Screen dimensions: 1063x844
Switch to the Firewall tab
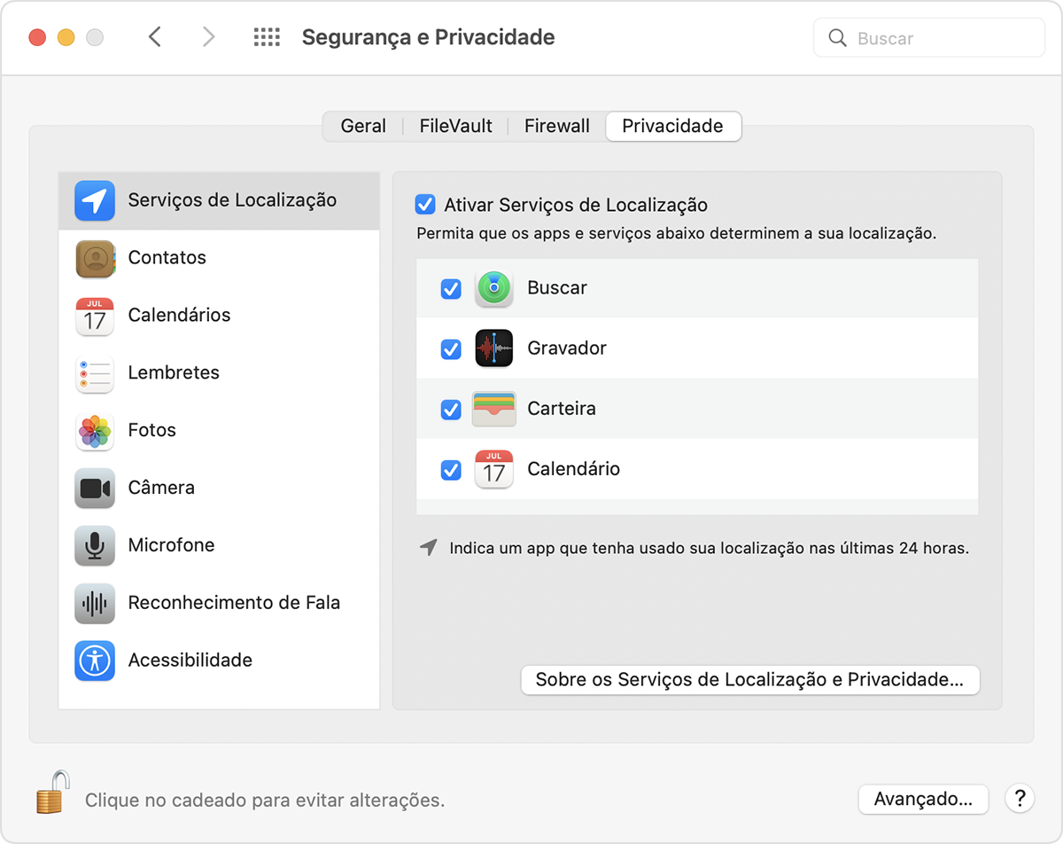pyautogui.click(x=556, y=126)
